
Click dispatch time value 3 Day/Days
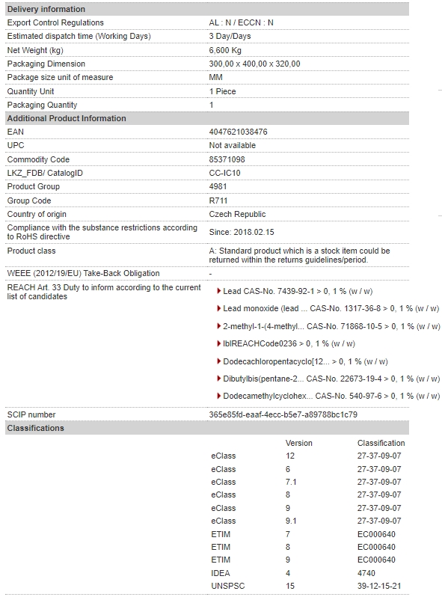230,36
